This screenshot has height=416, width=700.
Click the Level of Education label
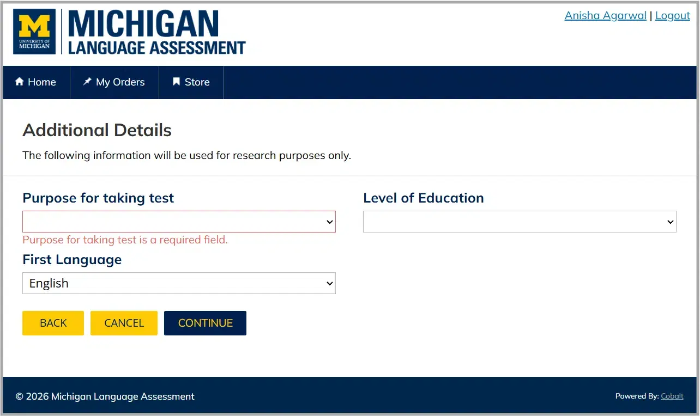(x=423, y=198)
